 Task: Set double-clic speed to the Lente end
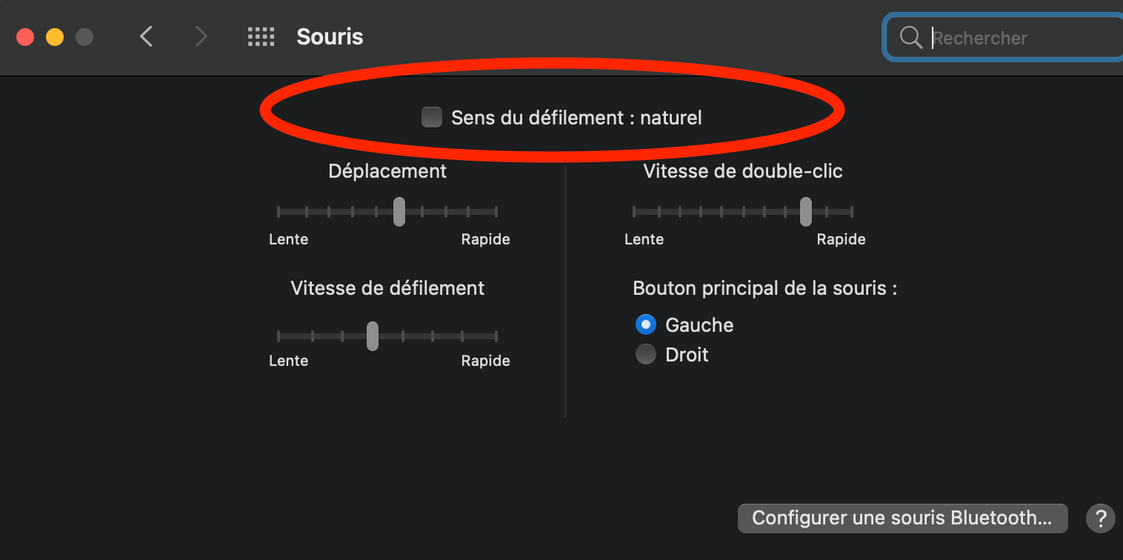[634, 212]
